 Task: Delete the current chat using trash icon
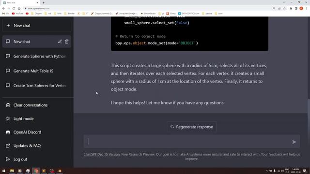(67, 42)
